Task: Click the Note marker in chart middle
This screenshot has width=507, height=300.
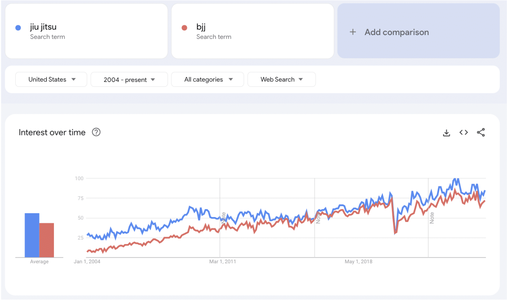Action: tap(318, 218)
